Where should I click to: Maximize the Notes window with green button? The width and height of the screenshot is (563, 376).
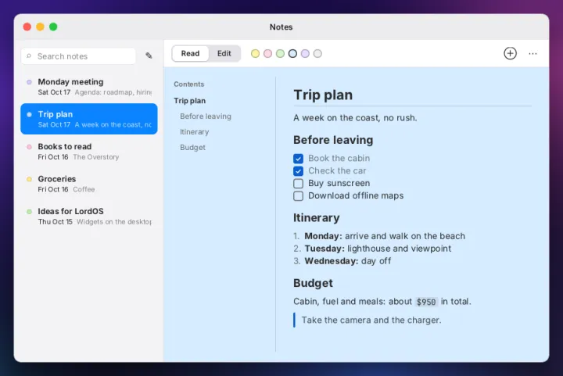[53, 27]
